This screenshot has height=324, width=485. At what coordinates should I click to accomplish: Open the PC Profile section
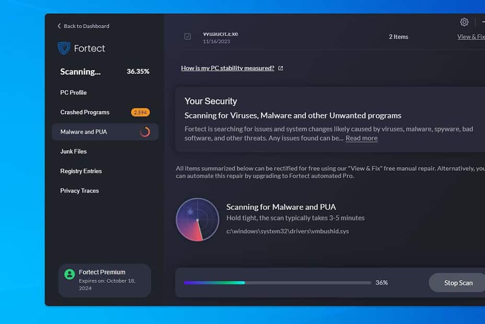pyautogui.click(x=73, y=92)
